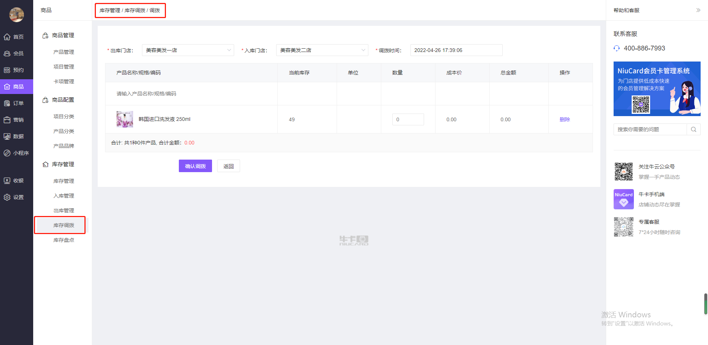This screenshot has width=708, height=345.
Task: Click 牛云公众号 QR code image
Action: click(x=624, y=171)
